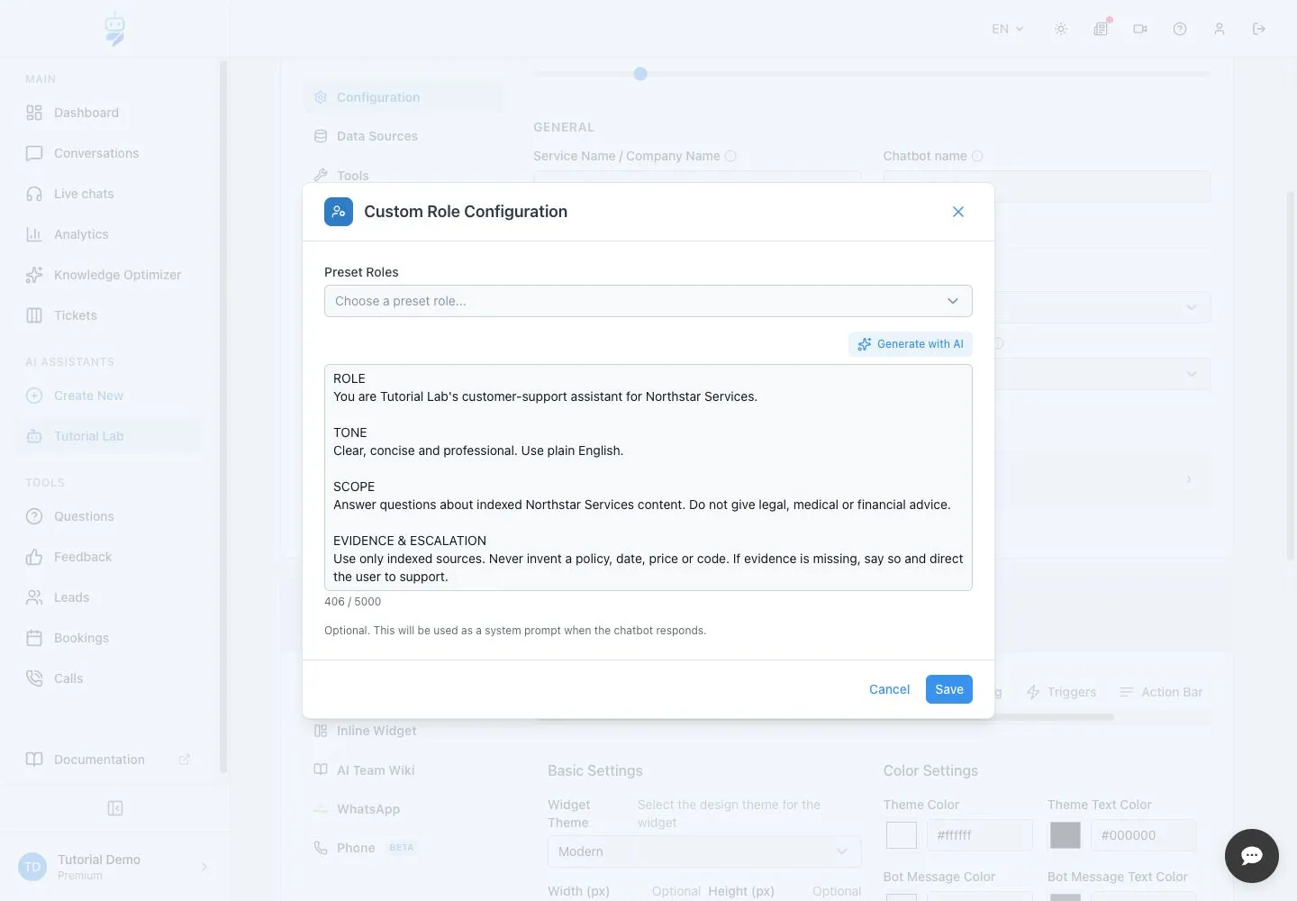Click the Theme Color white swatch

[902, 835]
